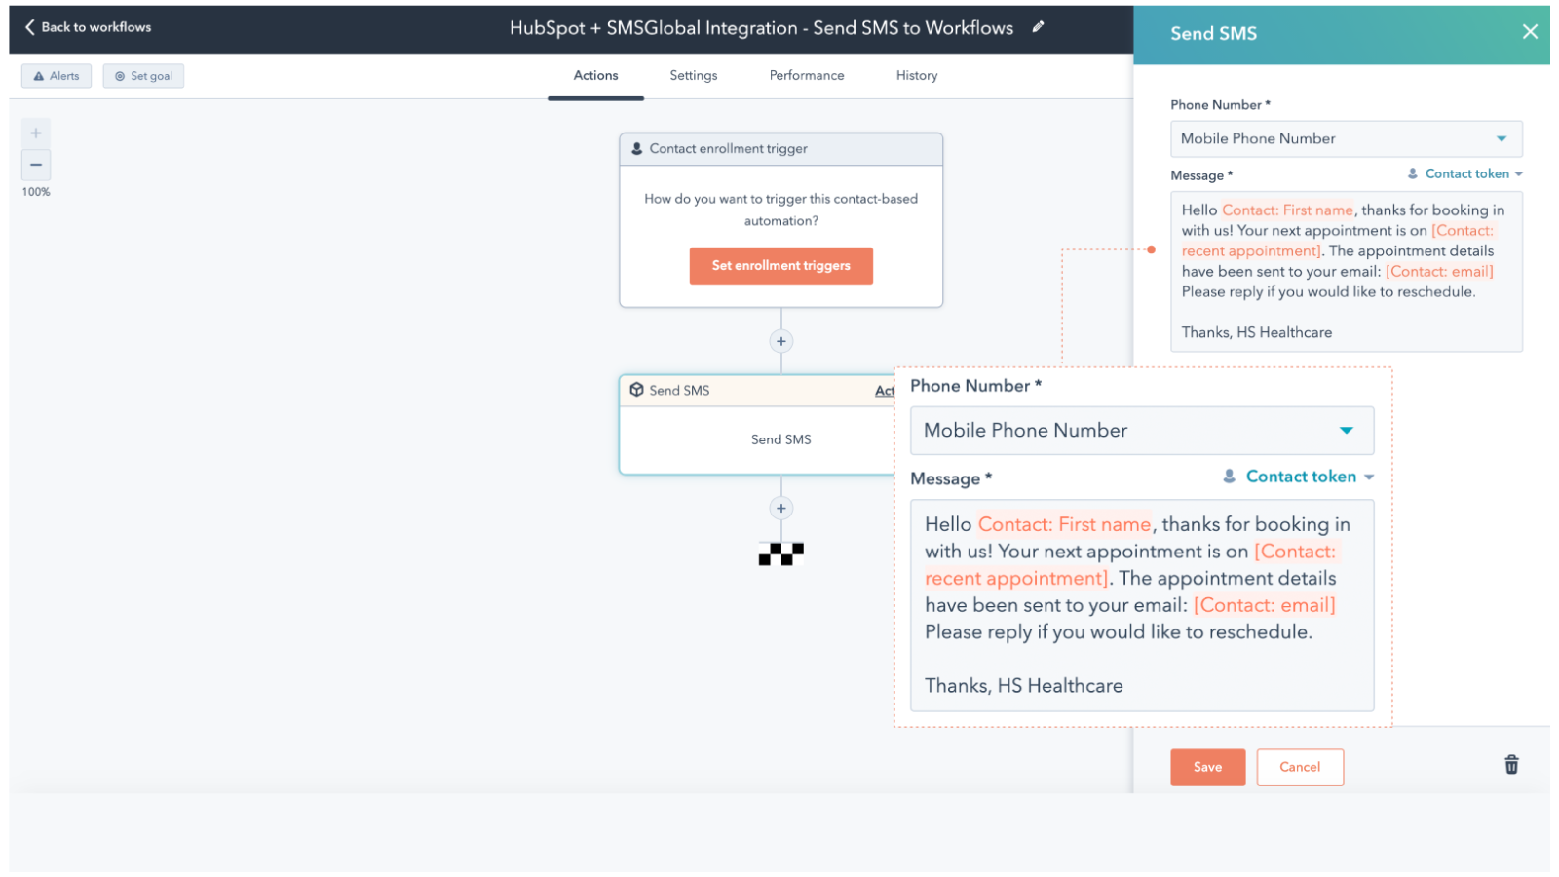Switch to the Actions tab
The image size is (1559, 877).
595,76
